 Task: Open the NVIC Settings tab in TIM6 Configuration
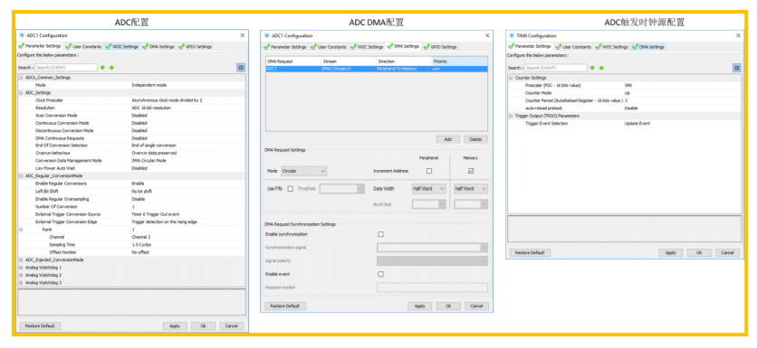[612, 47]
